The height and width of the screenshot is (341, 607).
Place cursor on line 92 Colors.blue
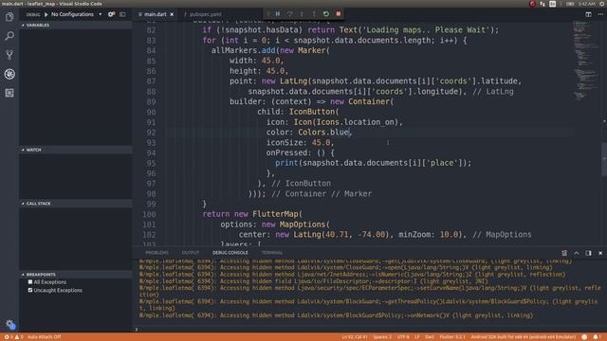[323, 133]
